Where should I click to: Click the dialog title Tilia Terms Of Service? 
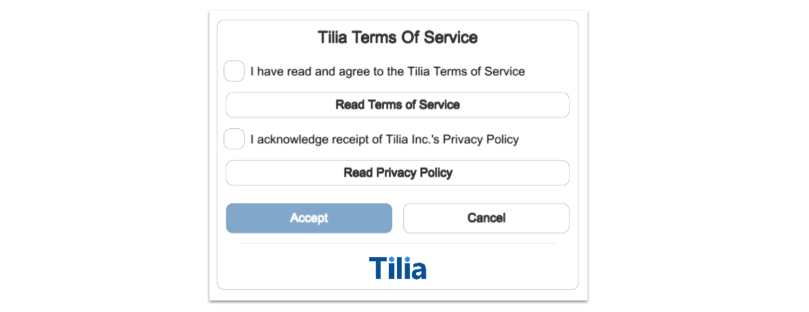398,38
